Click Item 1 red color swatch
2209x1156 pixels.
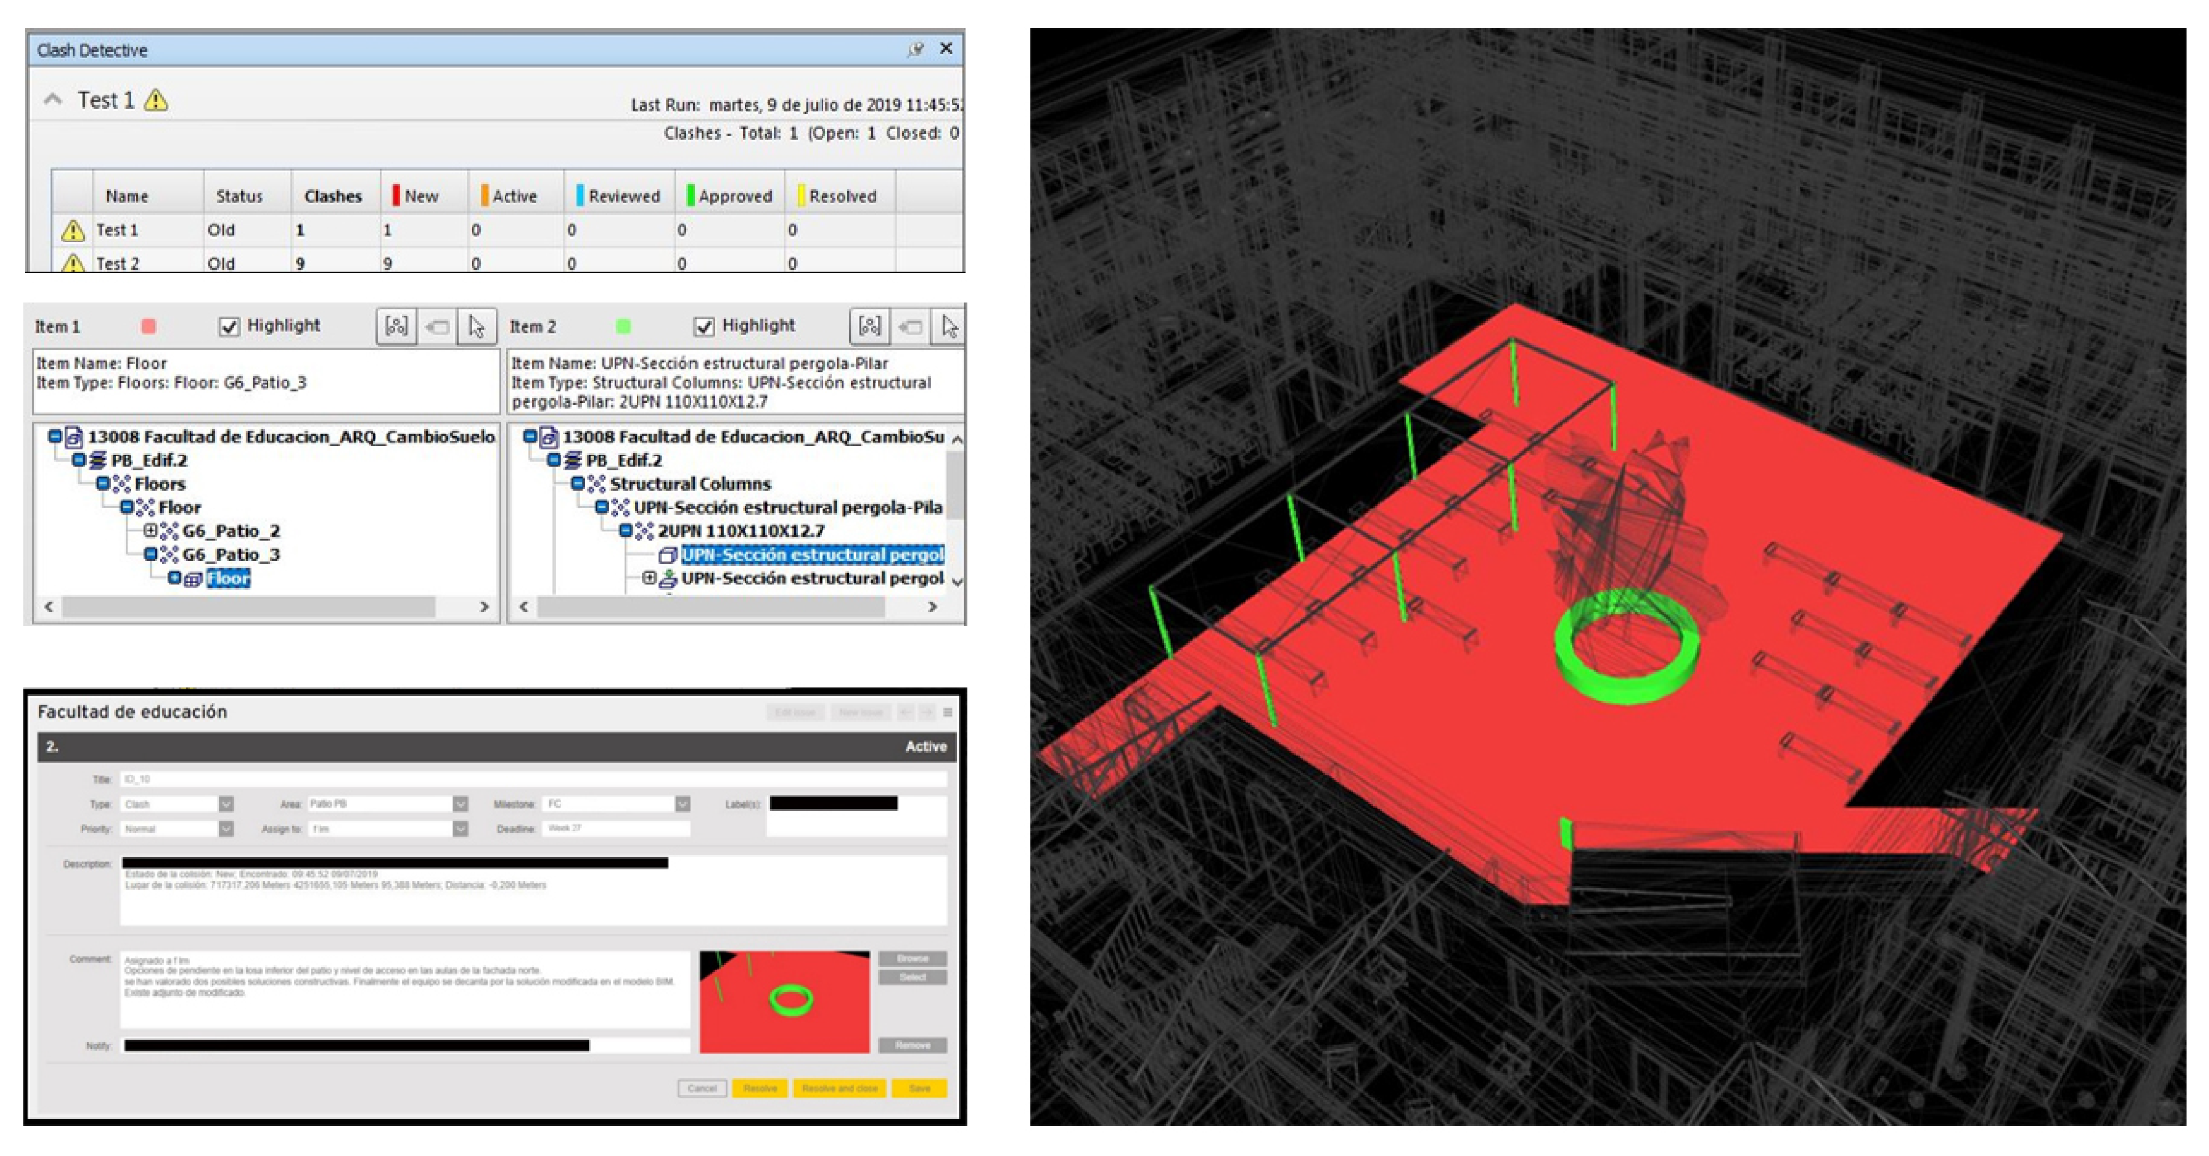[148, 326]
